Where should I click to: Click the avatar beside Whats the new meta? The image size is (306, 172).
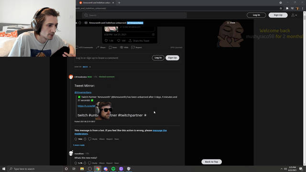[x=71, y=153]
